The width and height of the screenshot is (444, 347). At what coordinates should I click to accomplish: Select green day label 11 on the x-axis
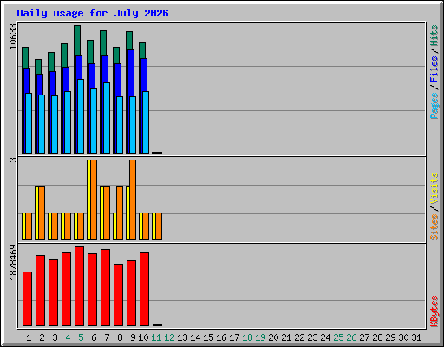tap(156, 337)
